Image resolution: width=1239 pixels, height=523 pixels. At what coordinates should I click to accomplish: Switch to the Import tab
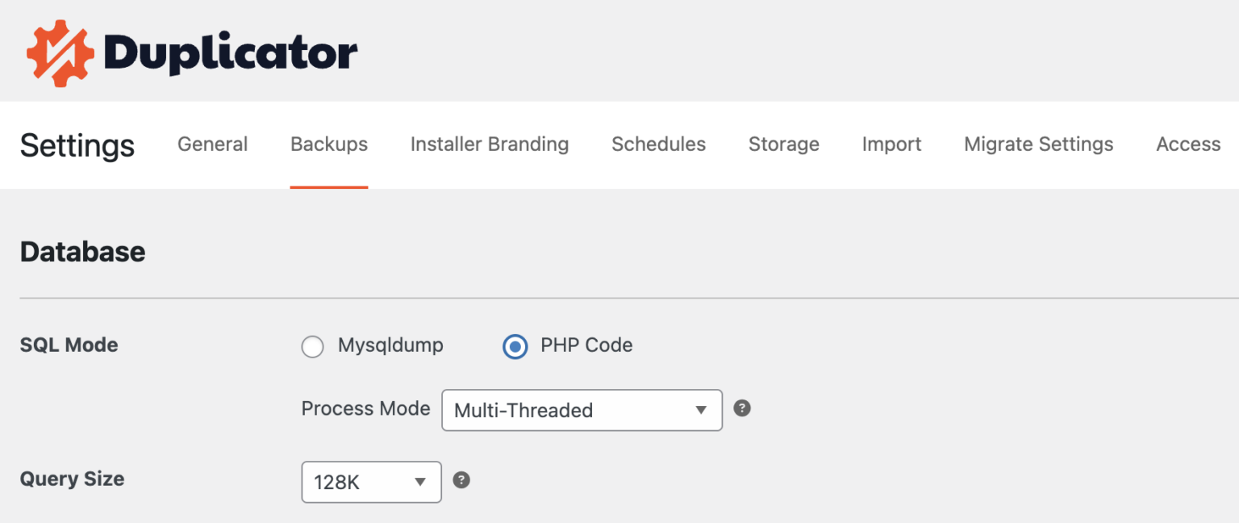pos(891,144)
